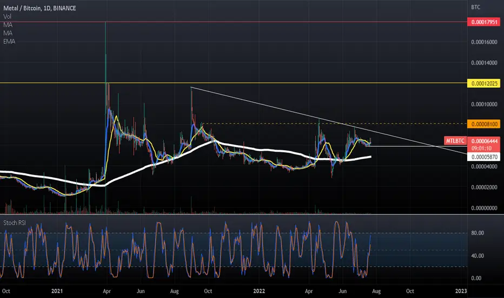Image resolution: width=504 pixels, height=298 pixels.
Task: Select the EMA indicator label
Action: click(9, 42)
